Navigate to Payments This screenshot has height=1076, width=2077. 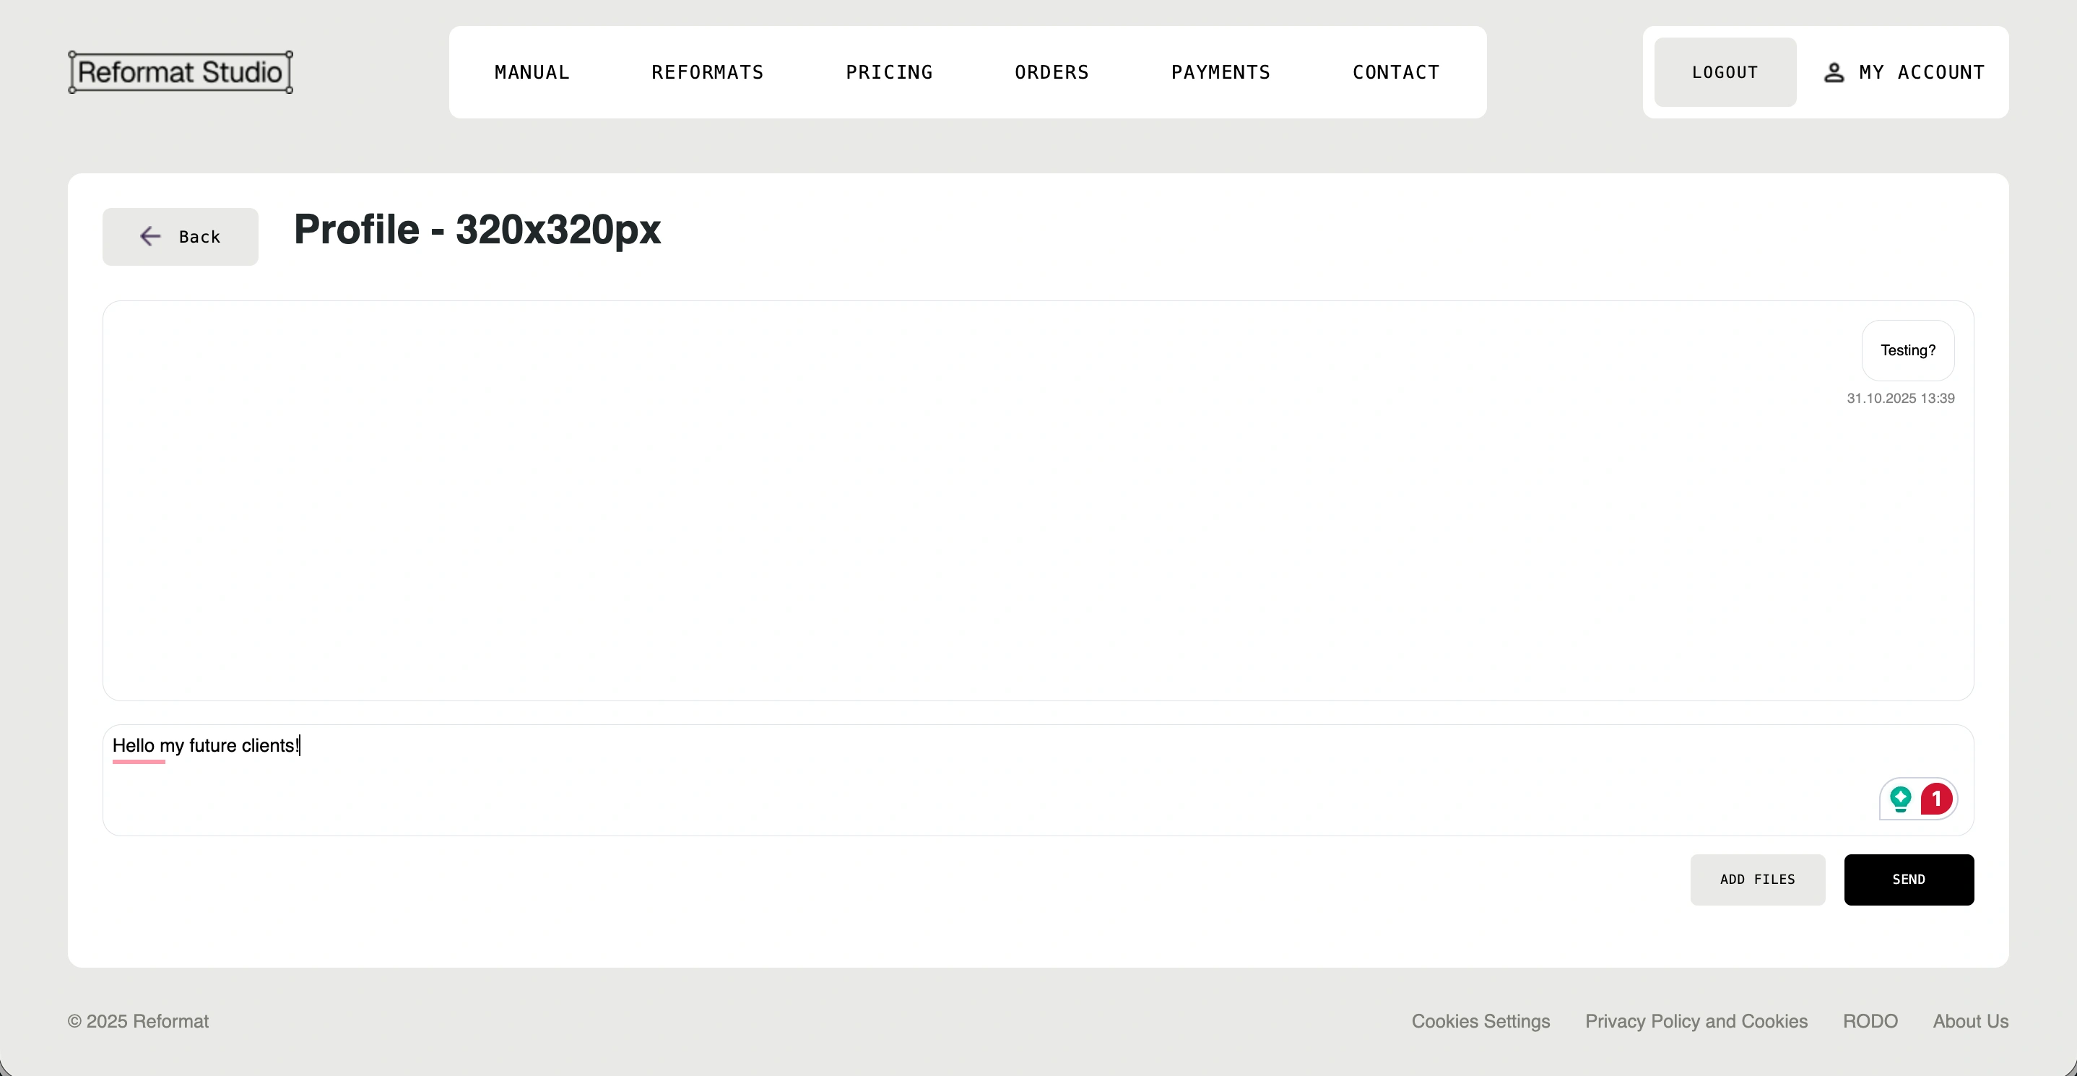pos(1220,72)
